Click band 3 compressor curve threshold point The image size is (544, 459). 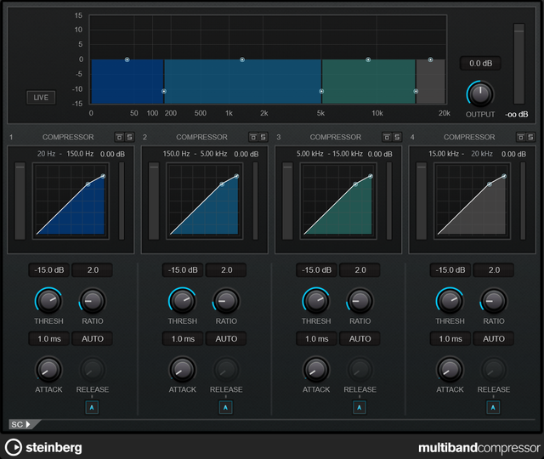355,184
